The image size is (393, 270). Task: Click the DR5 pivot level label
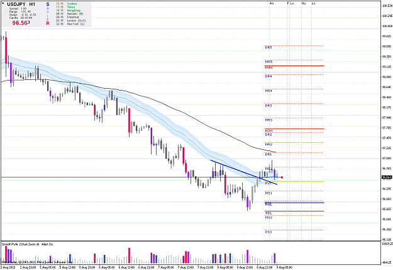pos(268,47)
